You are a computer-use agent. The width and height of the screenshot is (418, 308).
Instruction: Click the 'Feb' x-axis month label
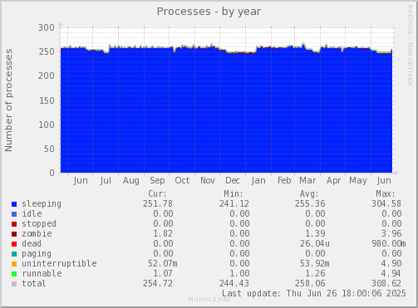click(284, 181)
